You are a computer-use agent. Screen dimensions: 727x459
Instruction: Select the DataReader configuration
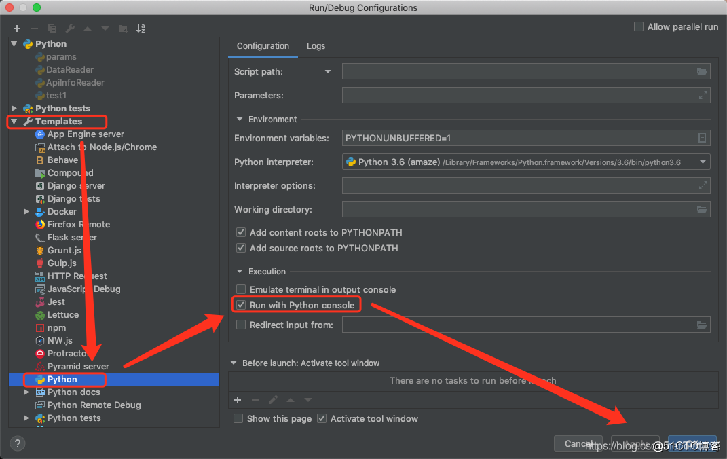(64, 70)
